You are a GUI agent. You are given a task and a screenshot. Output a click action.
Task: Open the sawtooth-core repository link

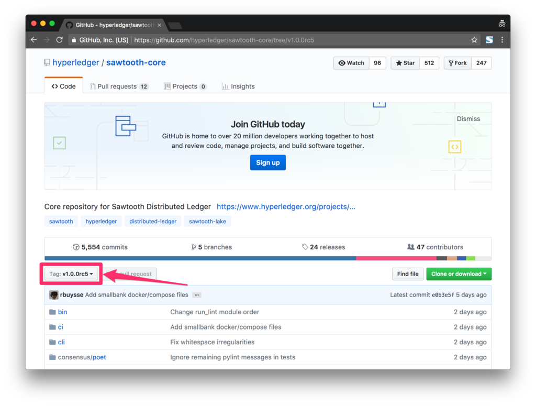click(136, 62)
